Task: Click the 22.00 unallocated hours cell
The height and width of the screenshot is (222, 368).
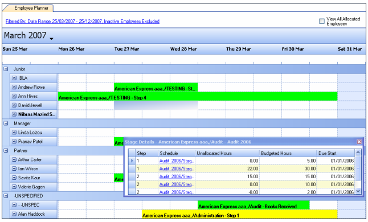Action: pos(227,168)
